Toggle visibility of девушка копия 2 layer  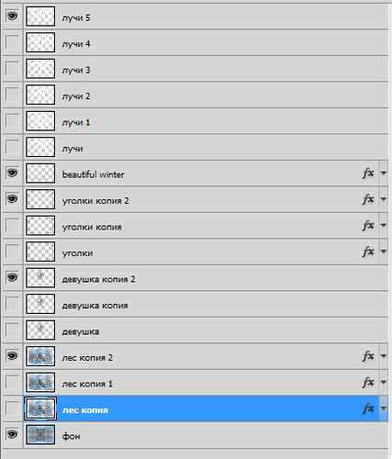[12, 277]
